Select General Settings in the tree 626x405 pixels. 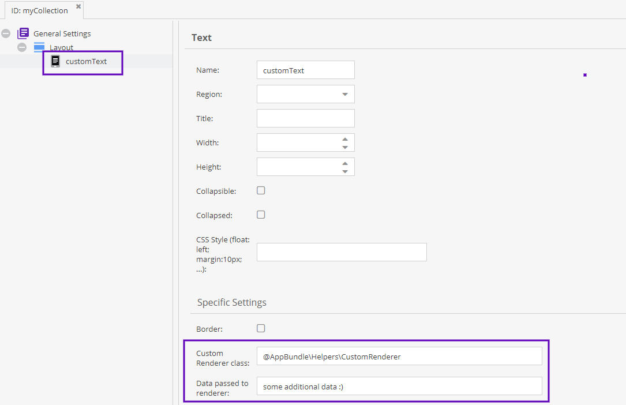(x=62, y=33)
